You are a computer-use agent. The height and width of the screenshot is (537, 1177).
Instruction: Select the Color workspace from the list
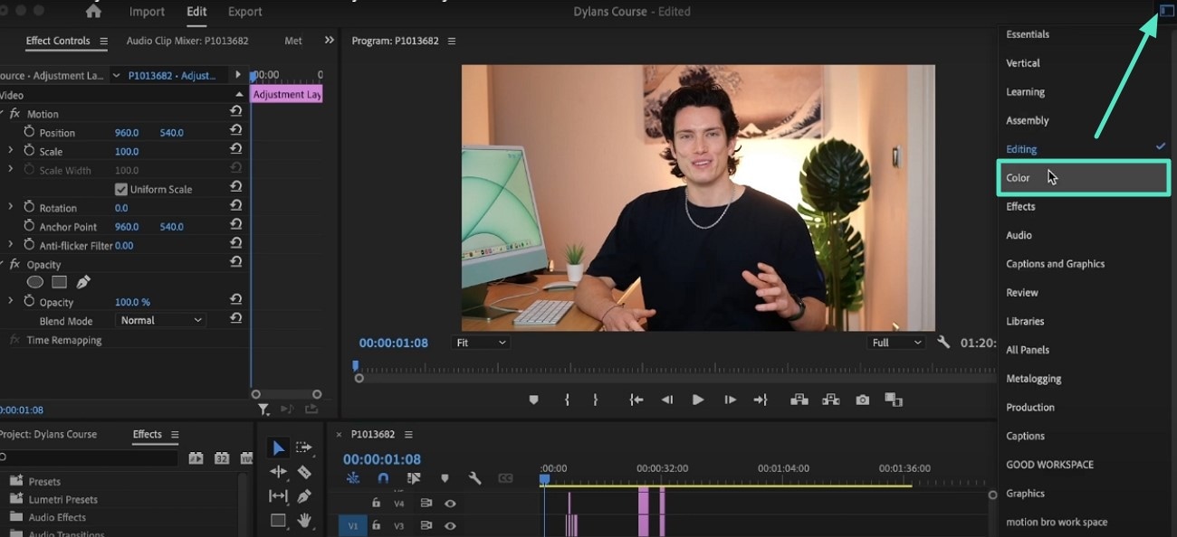click(1018, 178)
